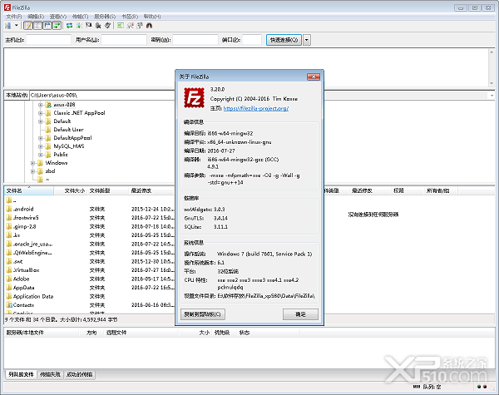Toggle the message log display
The height and width of the screenshot is (395, 499).
28,26
